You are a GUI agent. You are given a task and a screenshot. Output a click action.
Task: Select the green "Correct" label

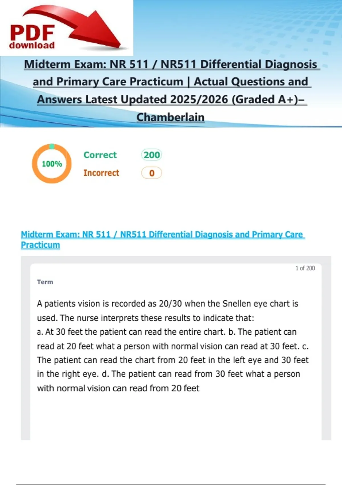click(100, 155)
